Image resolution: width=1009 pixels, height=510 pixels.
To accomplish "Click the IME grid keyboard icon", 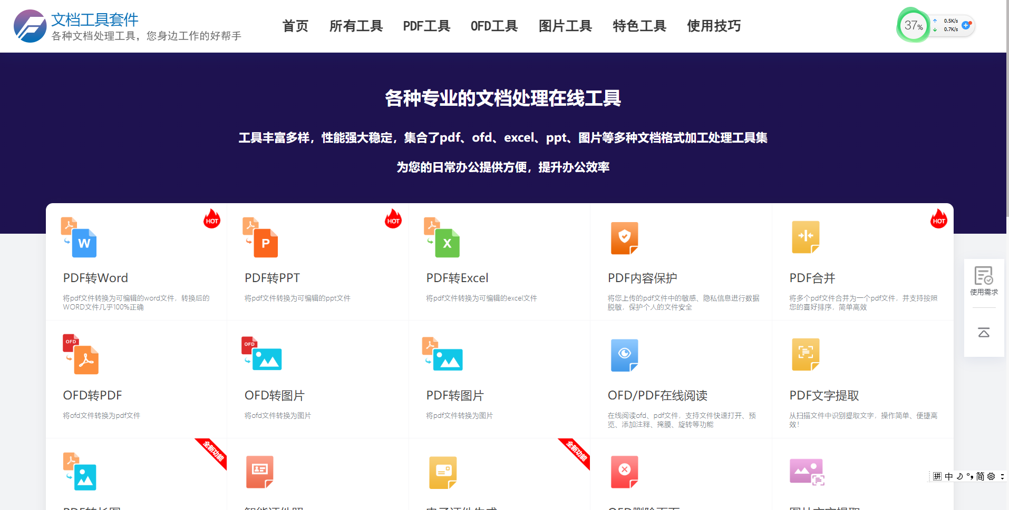I will (x=937, y=476).
